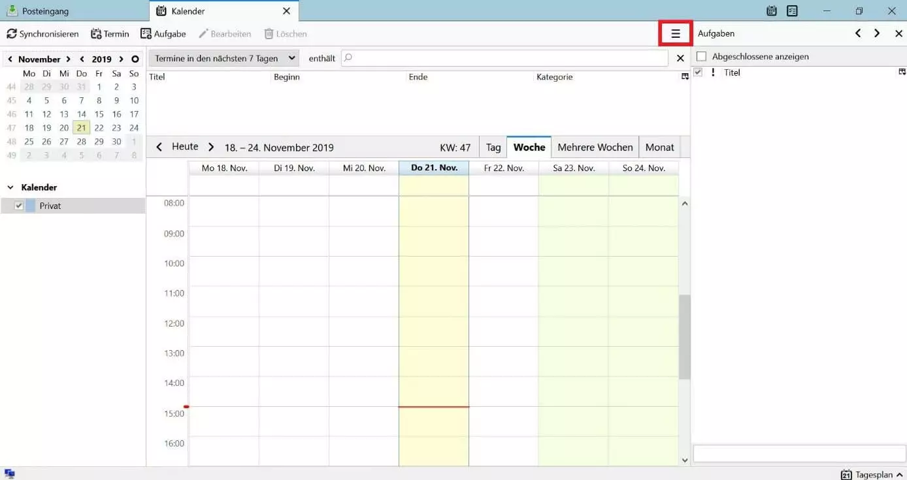Viewport: 907px width, 480px height.
Task: Click the new task input field
Action: click(x=799, y=454)
